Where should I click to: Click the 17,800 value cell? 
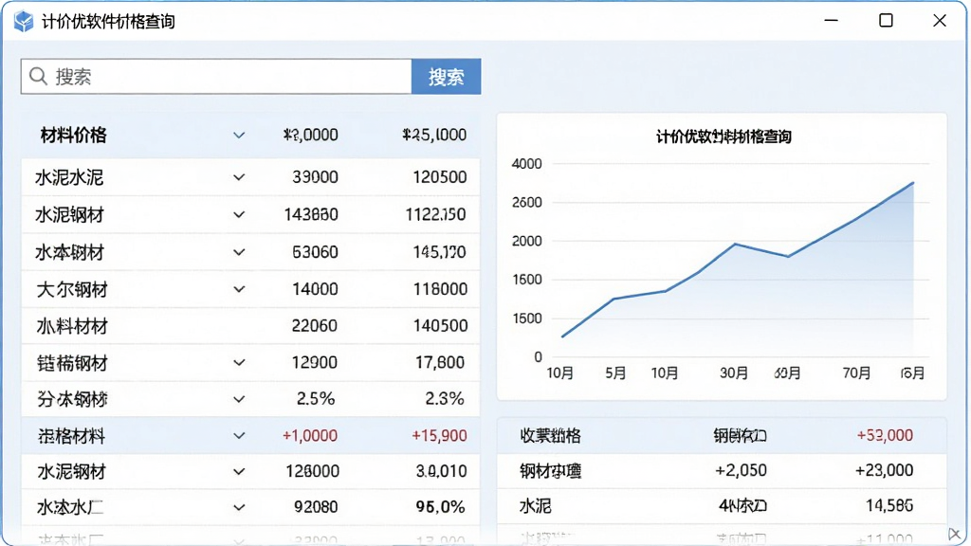[x=440, y=362]
